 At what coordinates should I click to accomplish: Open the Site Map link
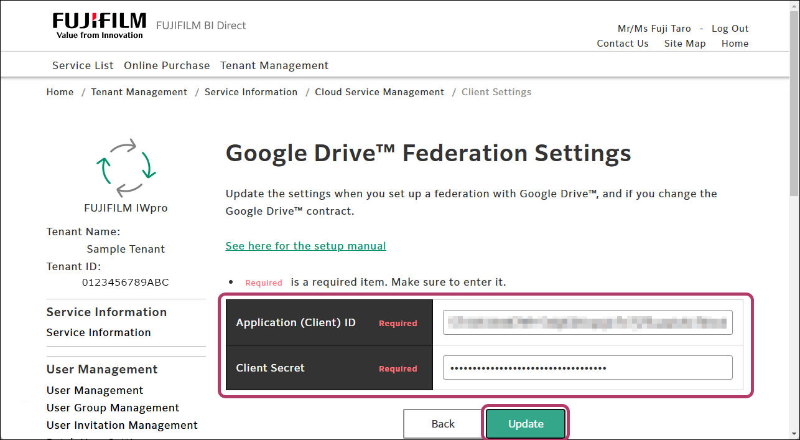click(x=684, y=44)
